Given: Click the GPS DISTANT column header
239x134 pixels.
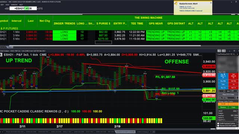Looking at the screenshot, I should tap(176, 23).
